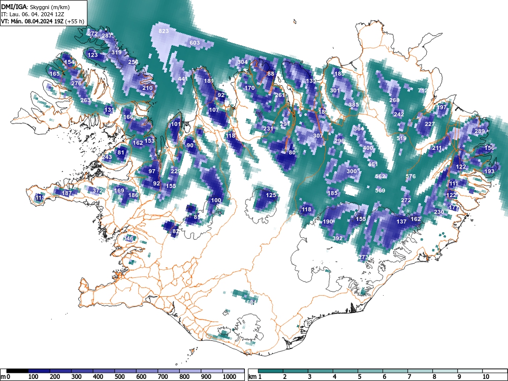
Task: Select the map label 229
Action: [176, 171]
